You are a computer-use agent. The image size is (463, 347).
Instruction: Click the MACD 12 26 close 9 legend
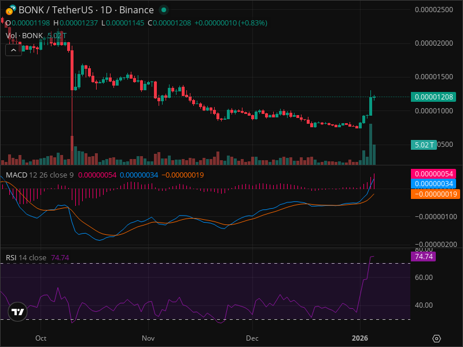39,175
